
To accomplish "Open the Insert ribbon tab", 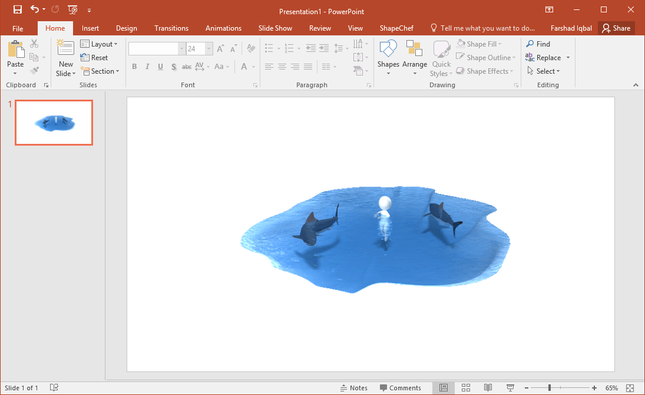I will (x=90, y=28).
